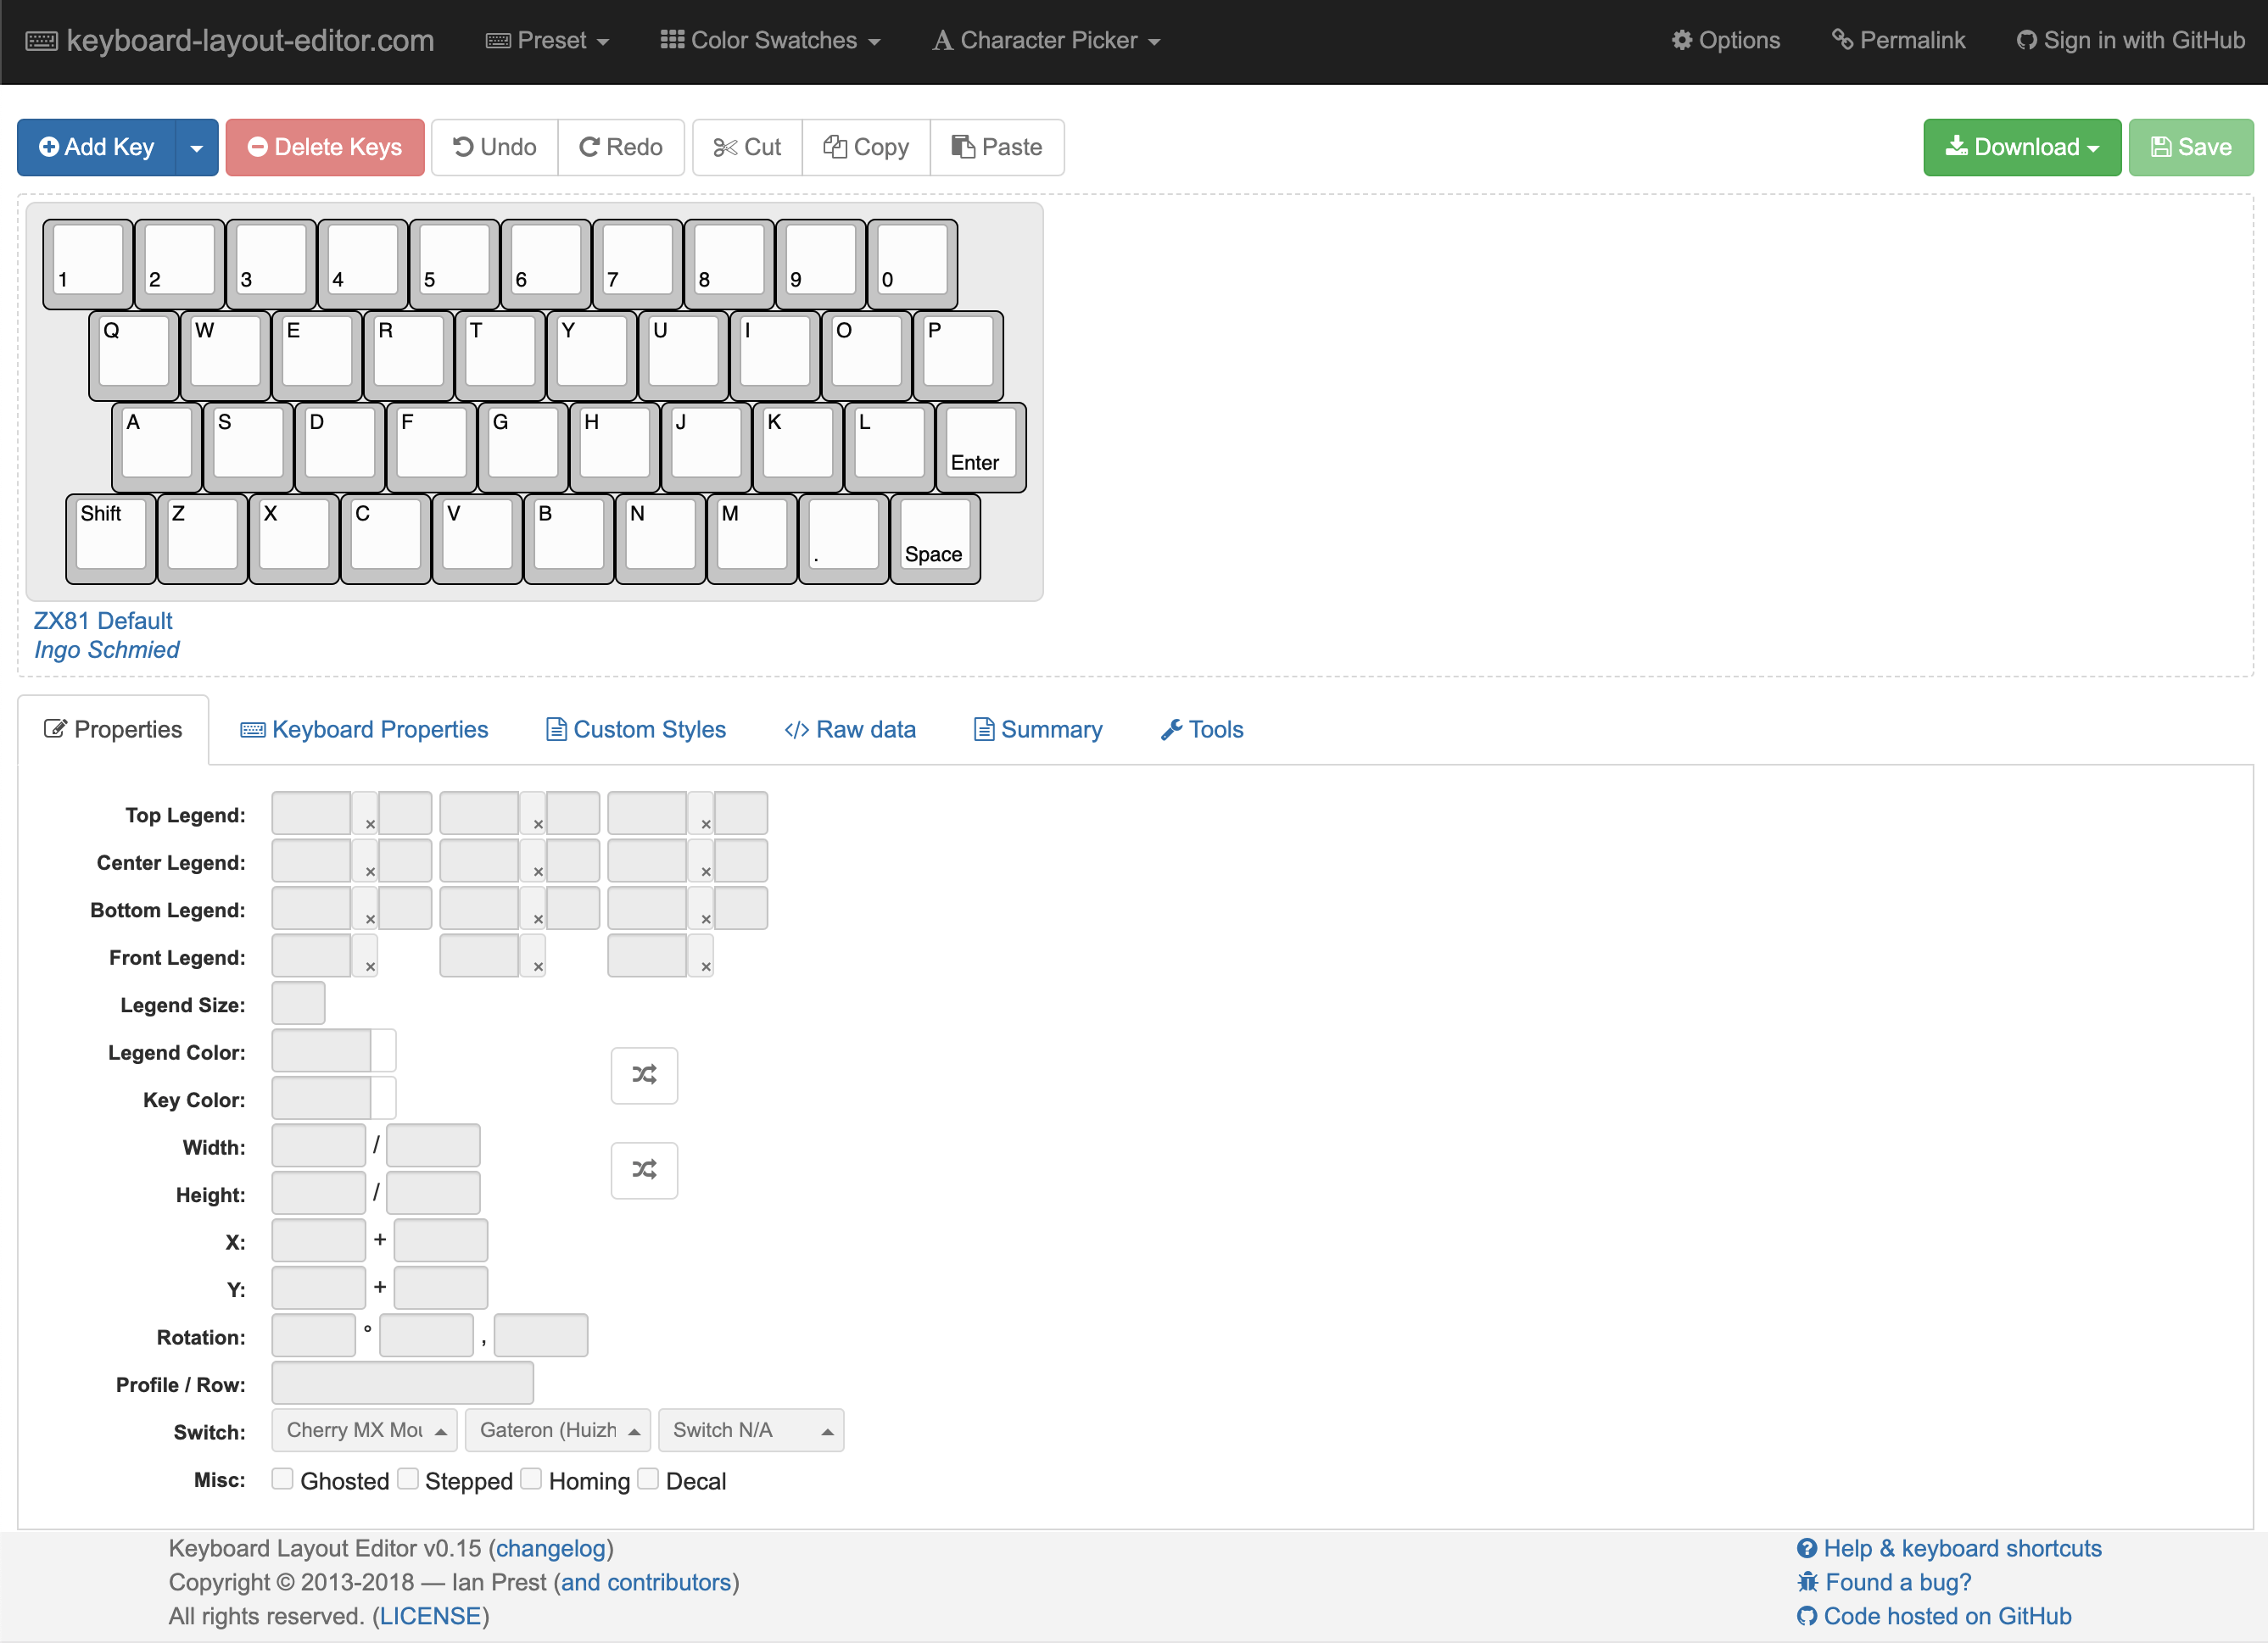Viewport: 2268px width, 1643px height.
Task: Click the Copy clipboard button
Action: pyautogui.click(x=865, y=148)
